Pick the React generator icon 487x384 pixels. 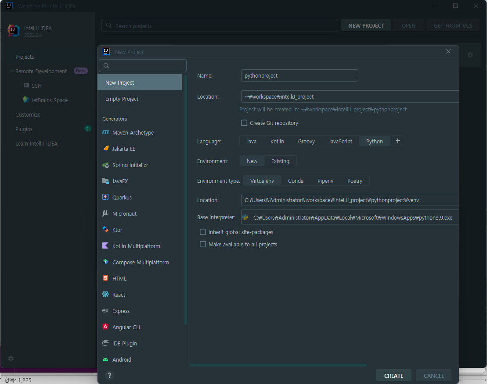pos(105,294)
